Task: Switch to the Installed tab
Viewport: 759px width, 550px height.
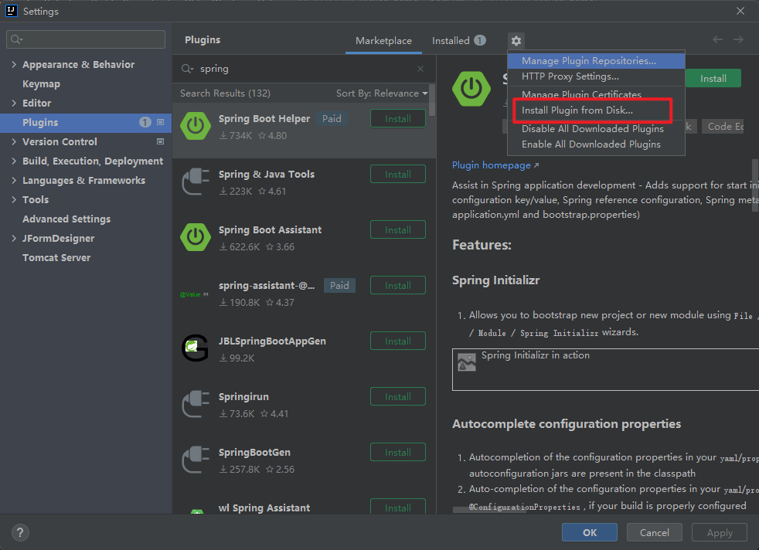Action: (458, 41)
